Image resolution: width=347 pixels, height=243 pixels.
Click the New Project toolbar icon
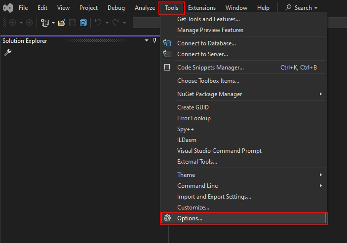[x=45, y=23]
